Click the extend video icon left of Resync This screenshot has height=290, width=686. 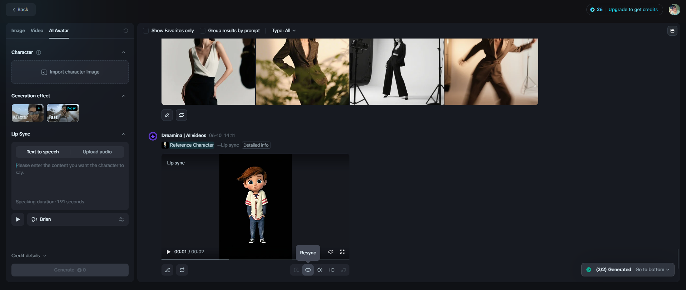coord(296,270)
